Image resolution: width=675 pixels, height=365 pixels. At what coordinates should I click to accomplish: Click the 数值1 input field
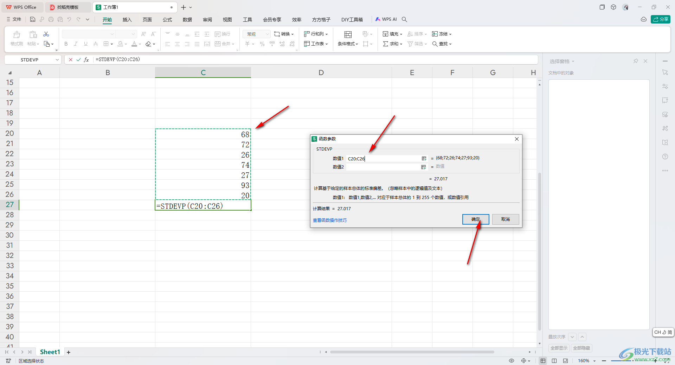click(x=384, y=159)
